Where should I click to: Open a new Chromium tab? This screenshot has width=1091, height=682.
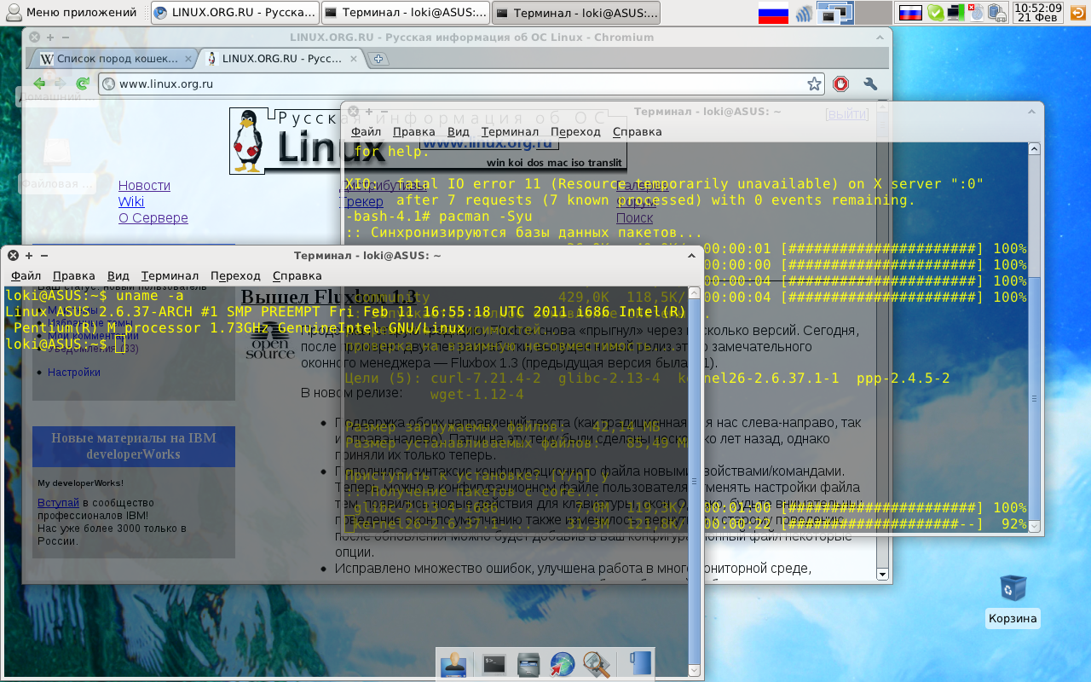[379, 59]
